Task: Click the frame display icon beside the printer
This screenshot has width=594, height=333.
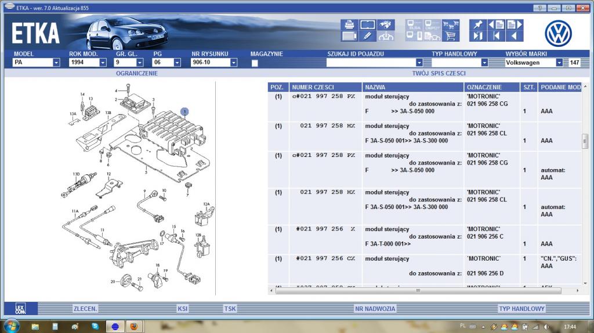Action: click(x=367, y=25)
